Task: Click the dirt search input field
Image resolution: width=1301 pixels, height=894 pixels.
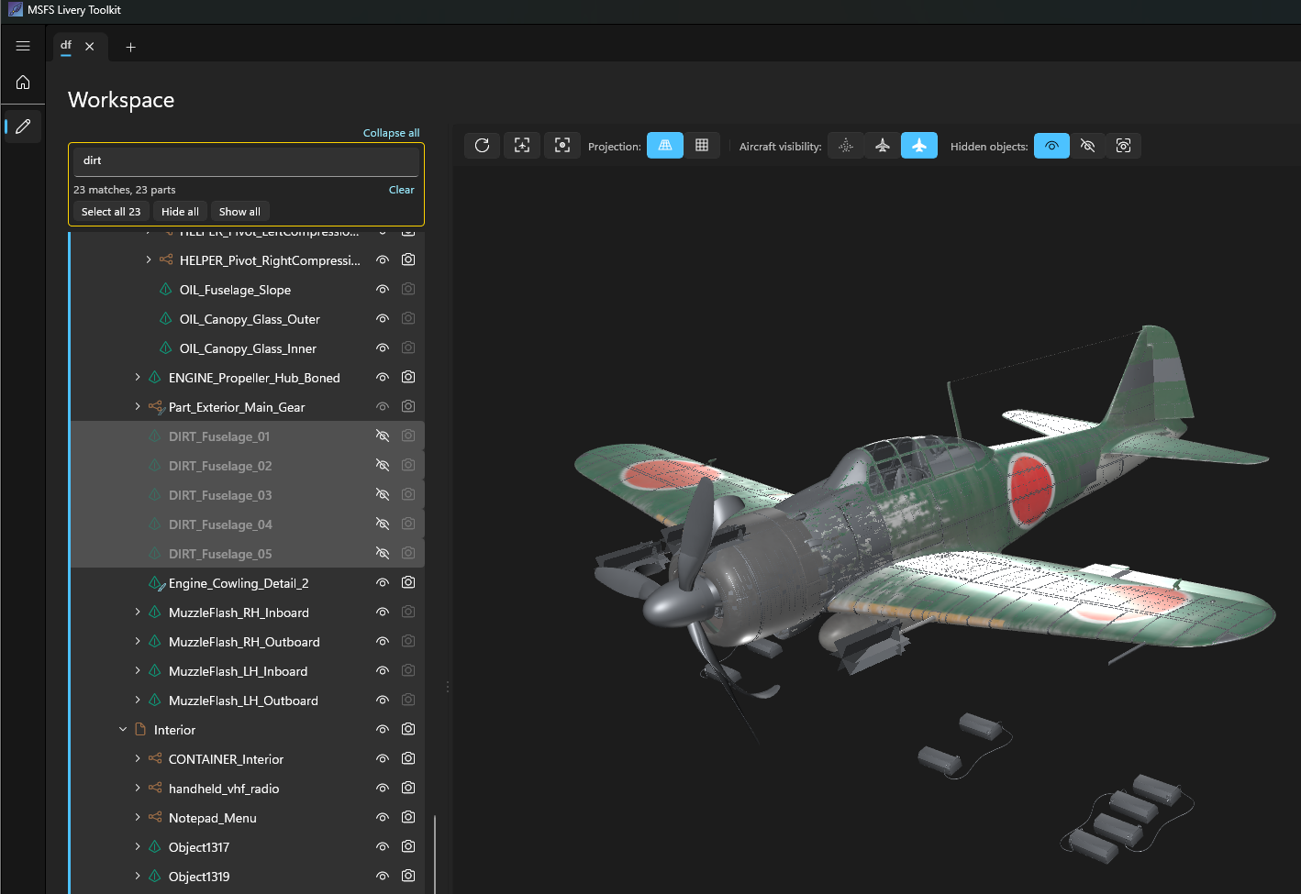Action: coord(246,160)
